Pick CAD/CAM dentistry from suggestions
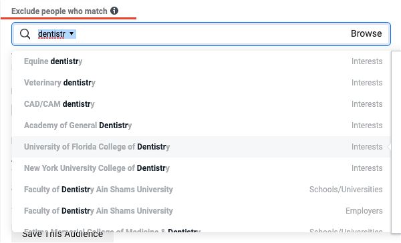Screen dimensions: 401x243 [201, 104]
